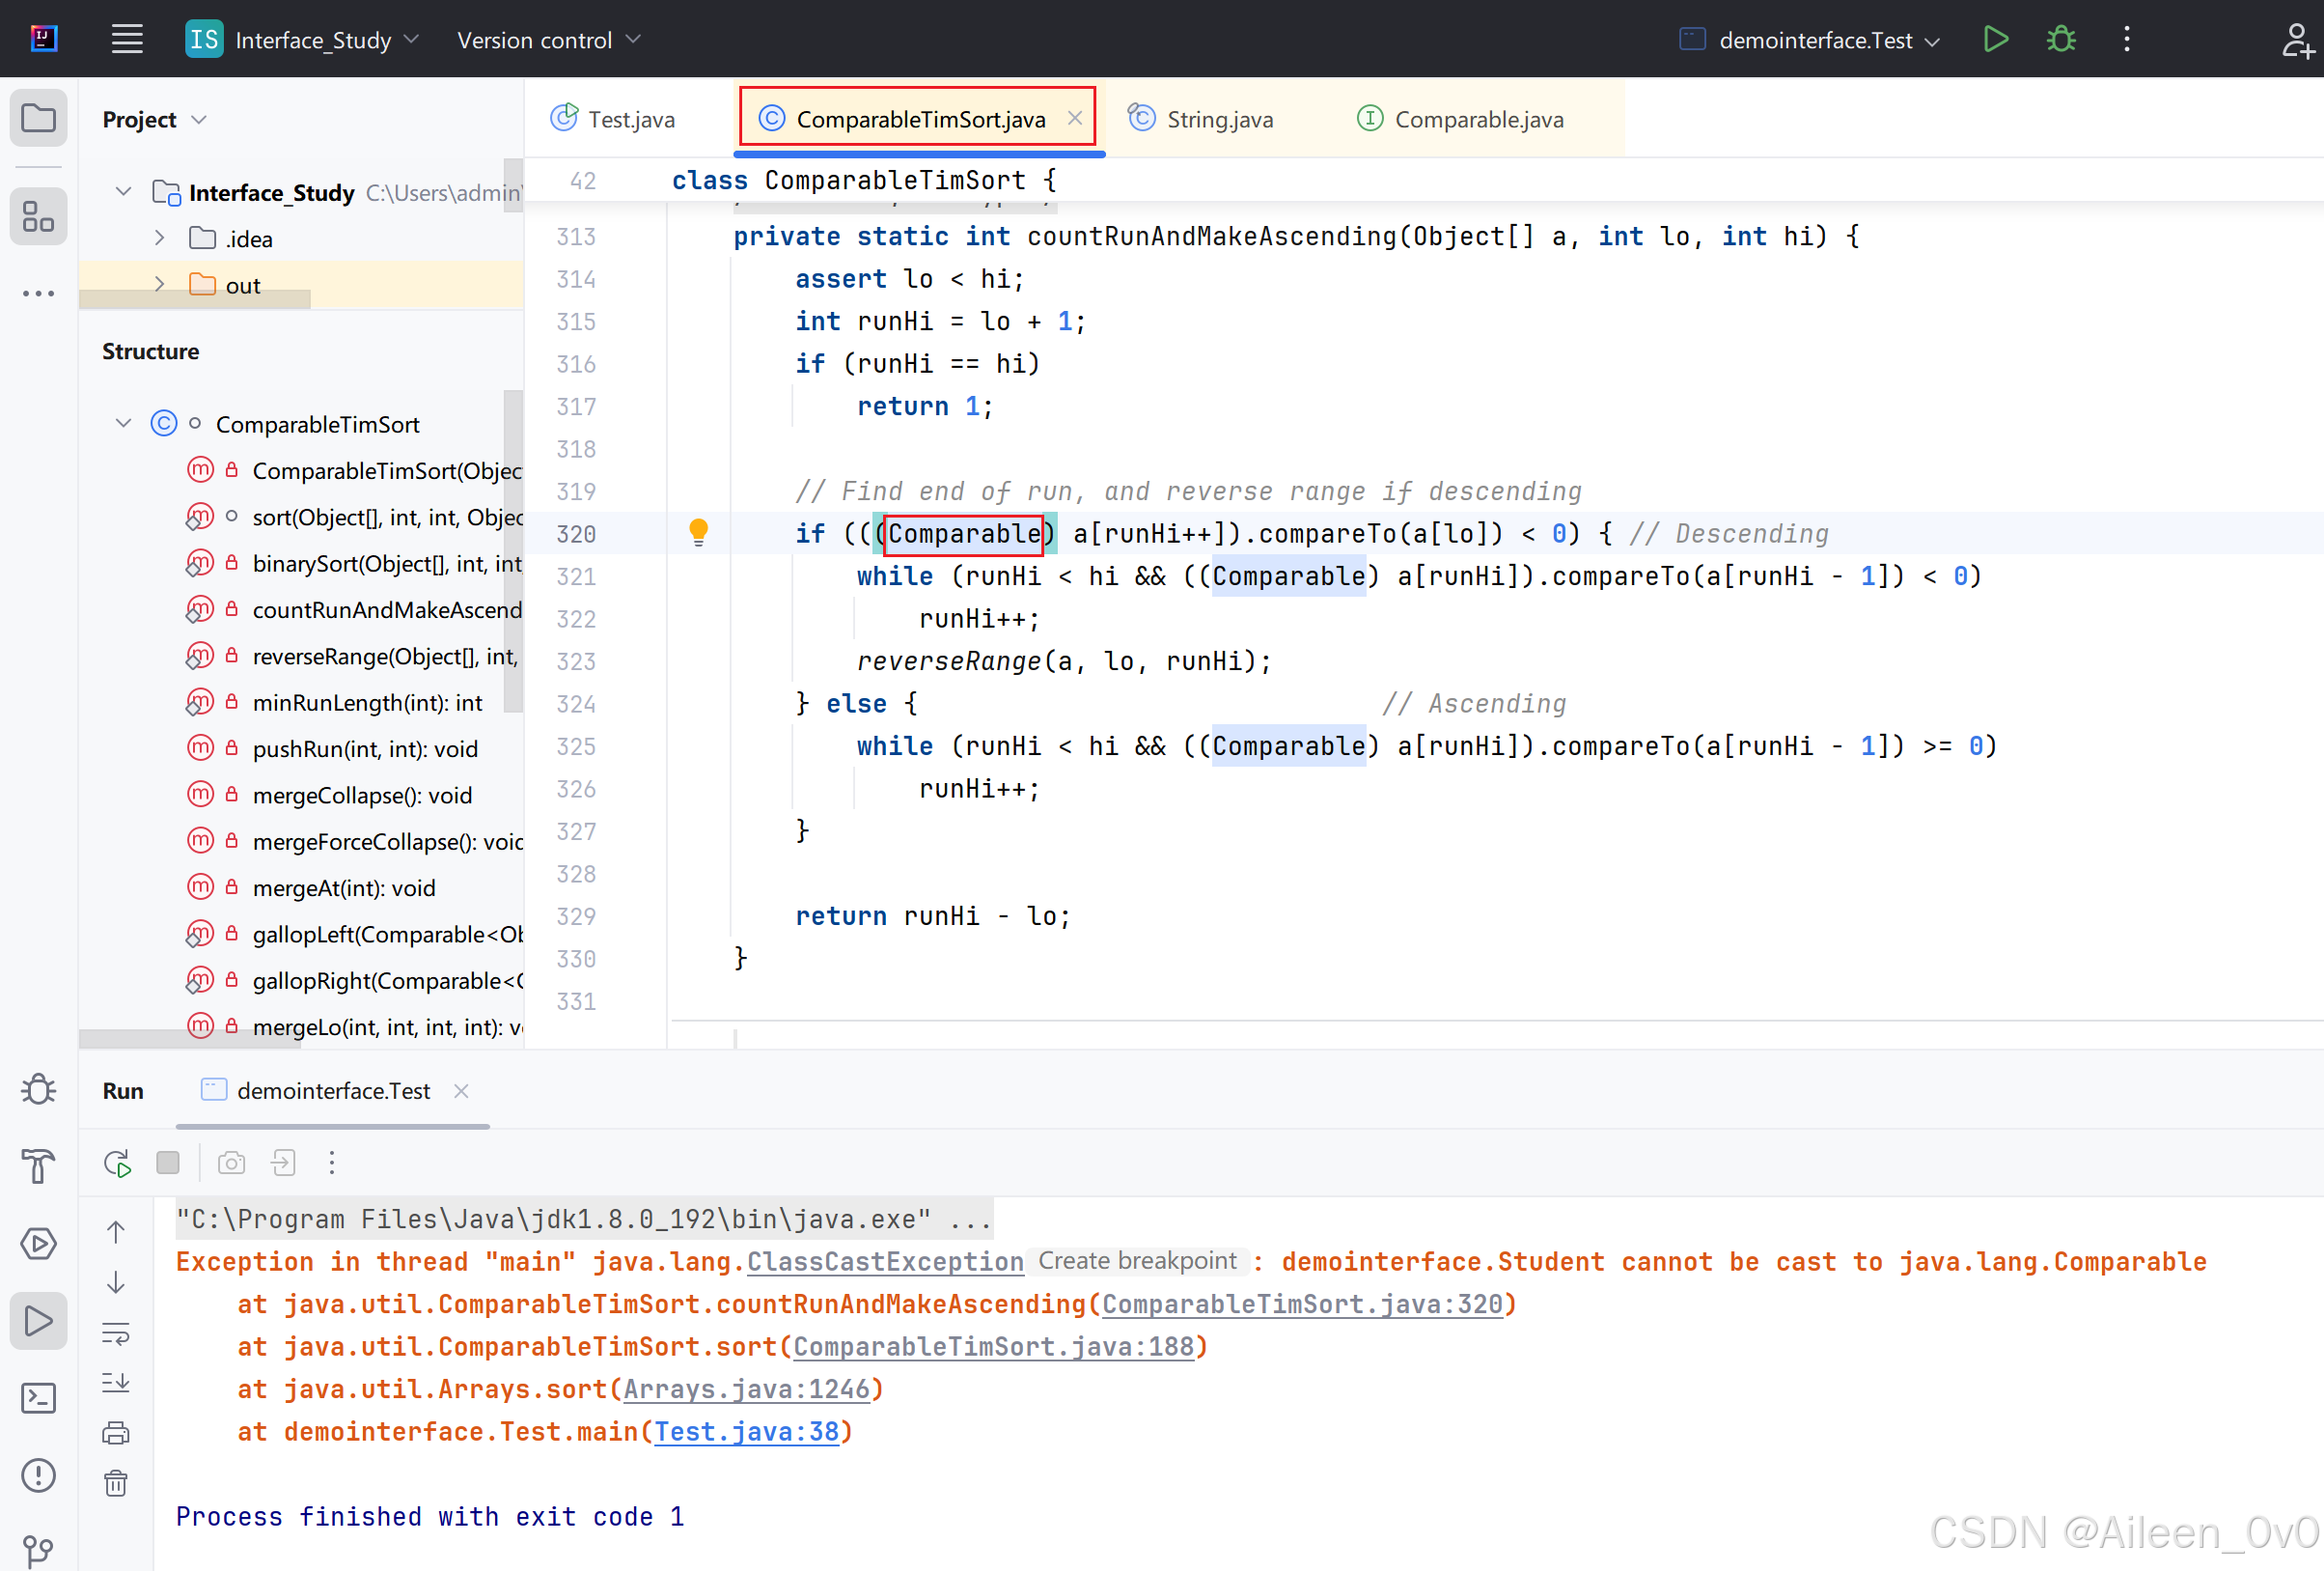The height and width of the screenshot is (1571, 2324).
Task: Click the Create breakpoint hint
Action: click(x=1137, y=1261)
